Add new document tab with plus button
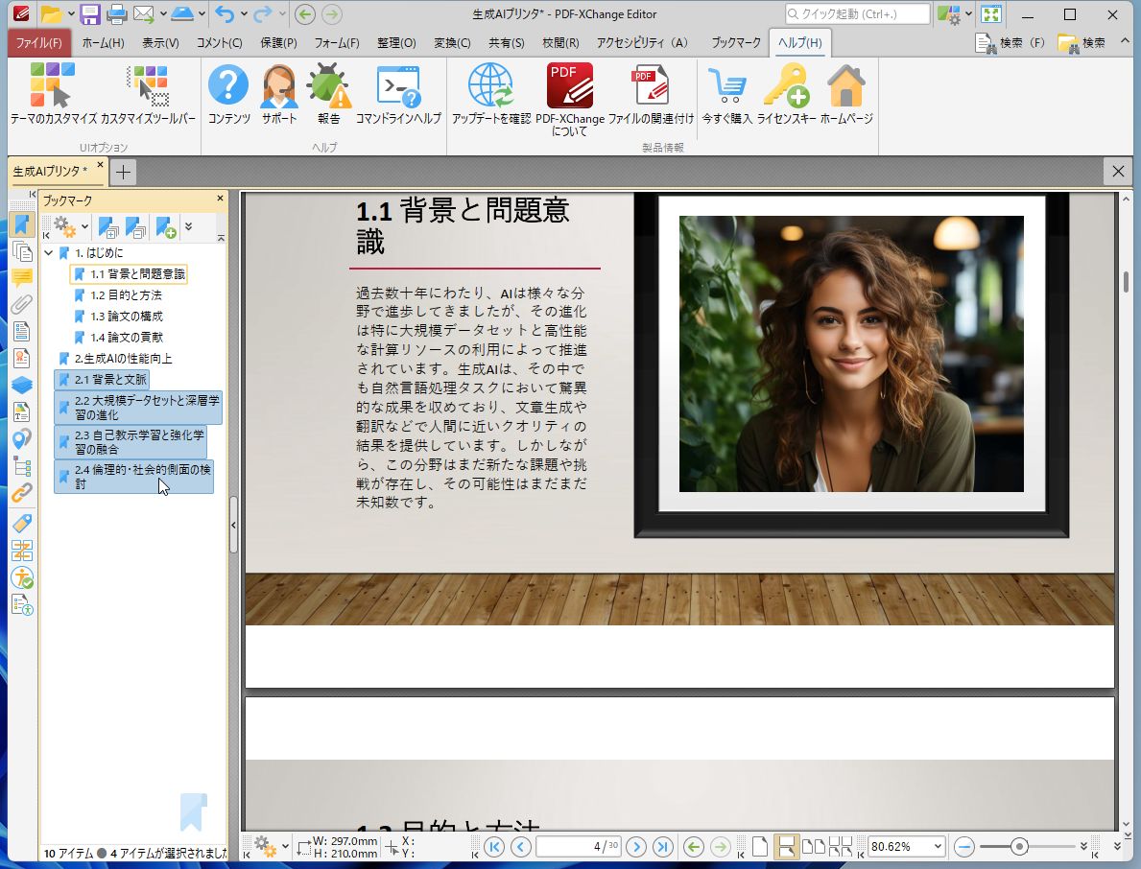The image size is (1141, 869). [x=123, y=173]
